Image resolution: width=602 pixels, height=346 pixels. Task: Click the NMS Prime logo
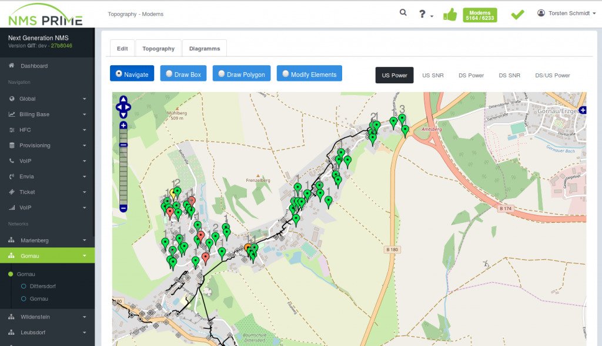pos(45,15)
